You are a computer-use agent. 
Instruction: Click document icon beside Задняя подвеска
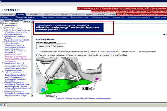click(3, 25)
